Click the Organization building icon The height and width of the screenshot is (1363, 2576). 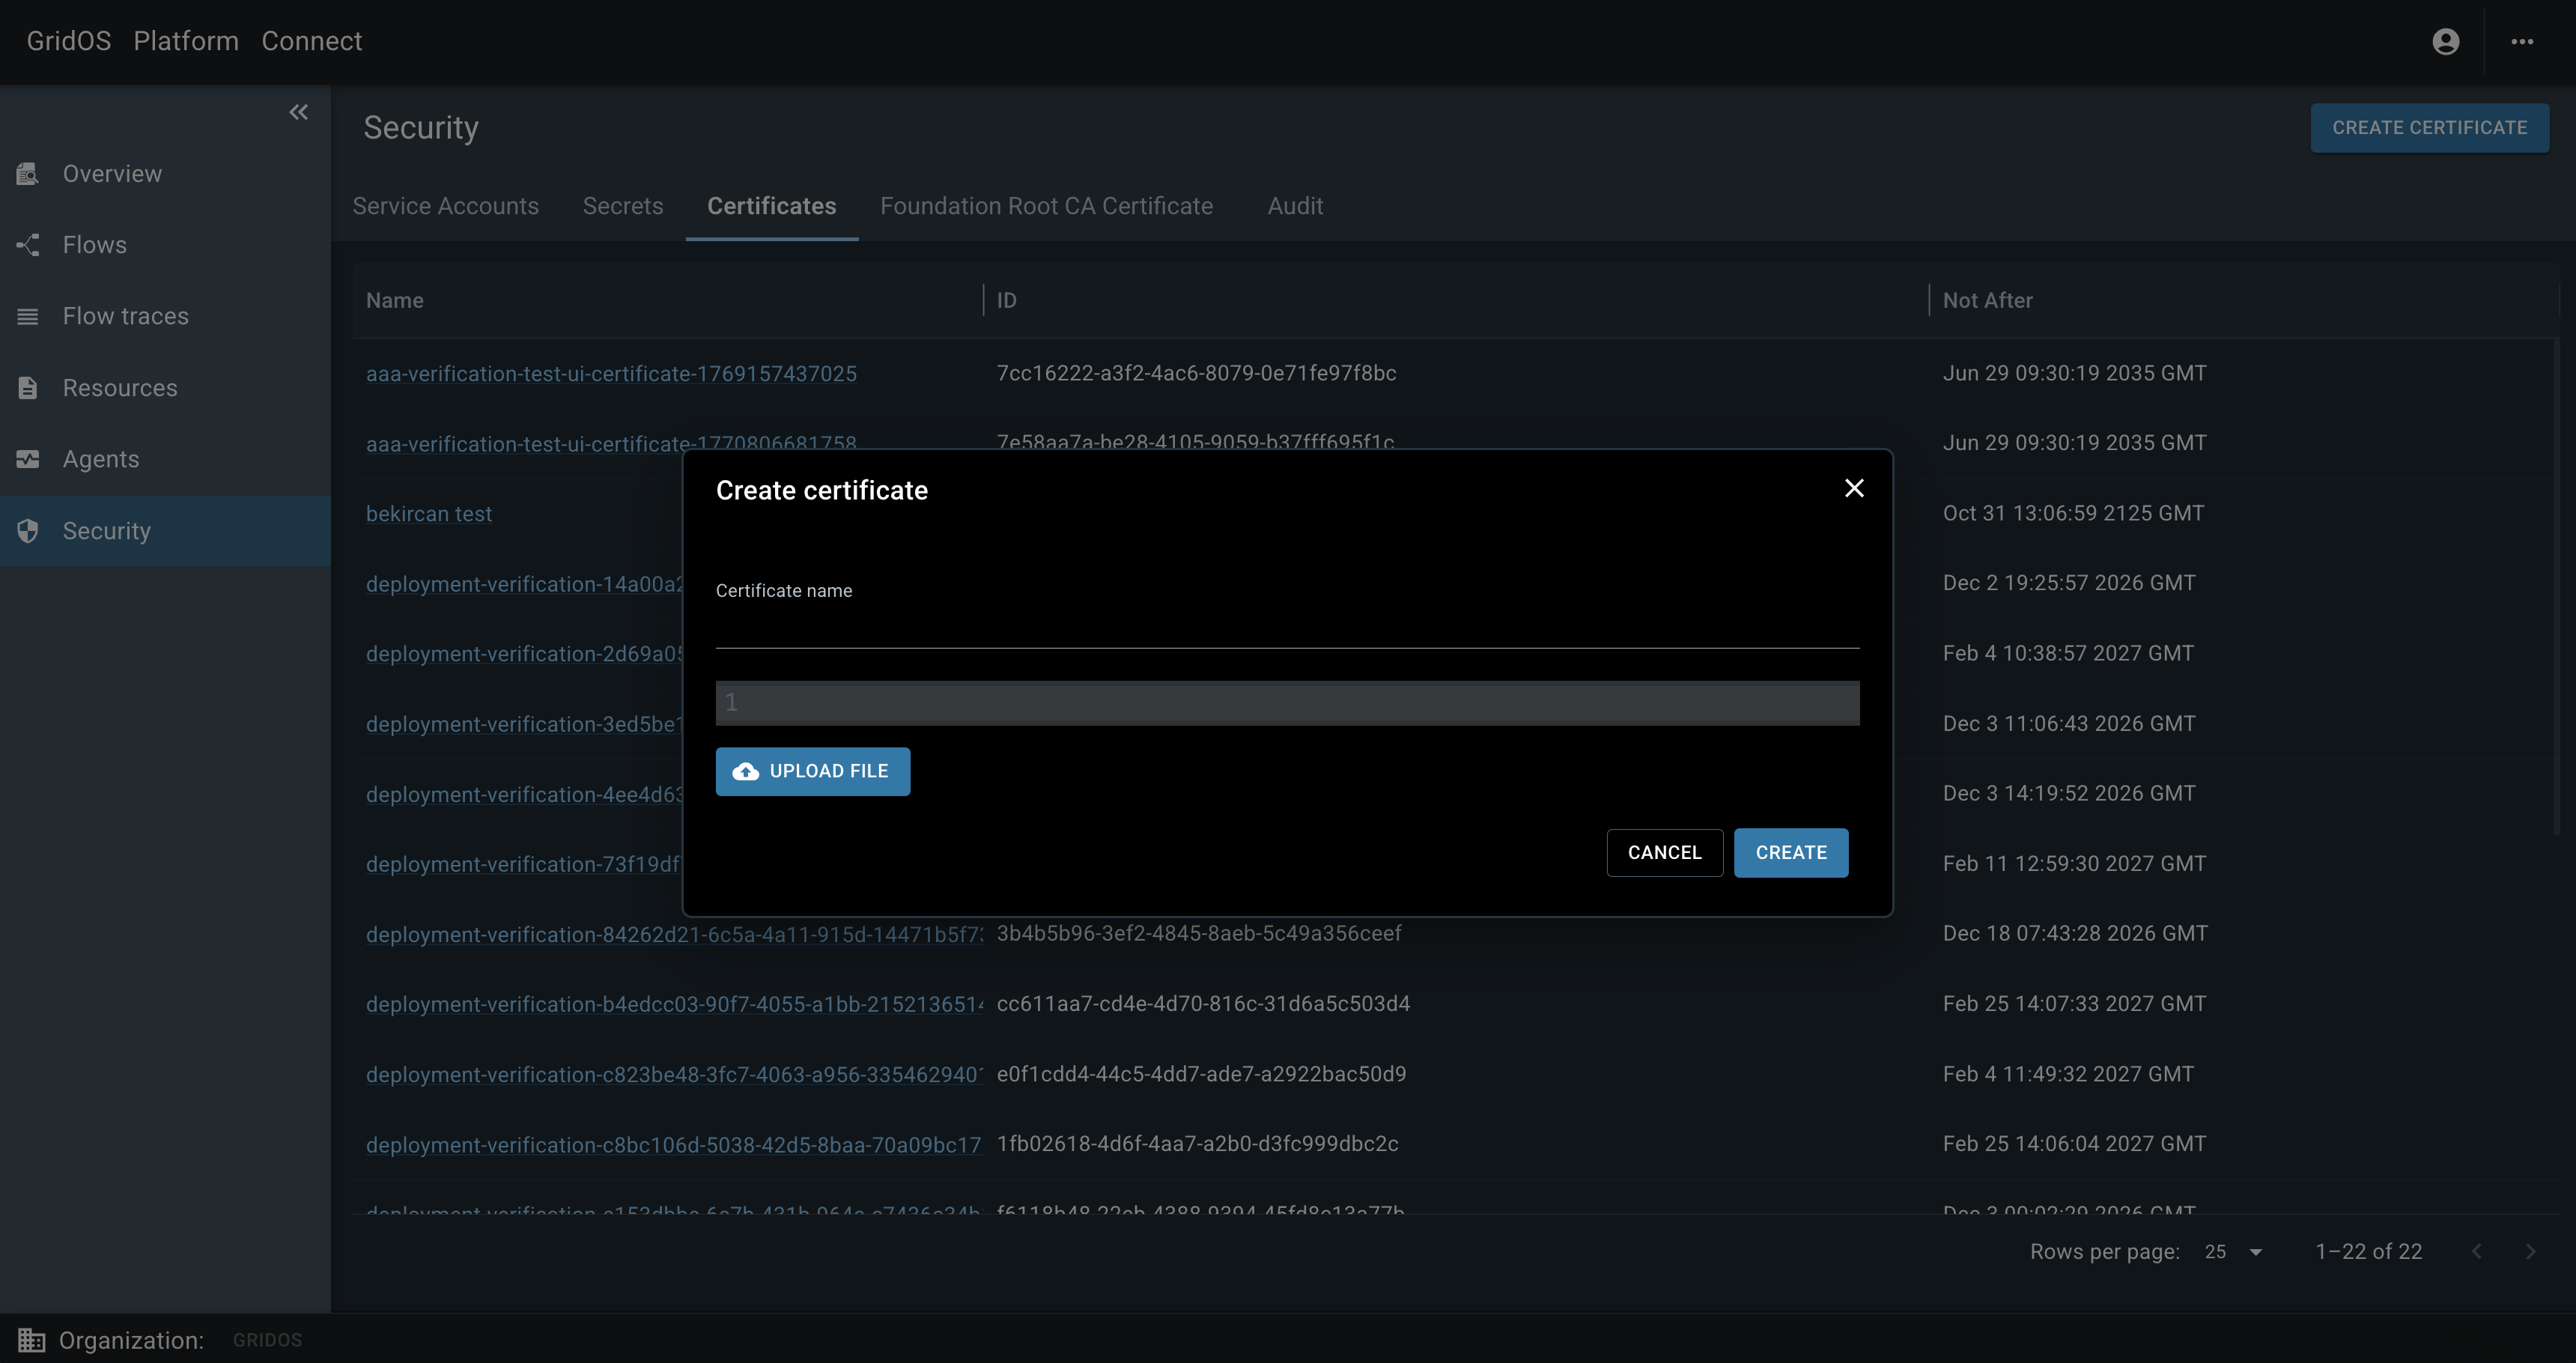[31, 1340]
